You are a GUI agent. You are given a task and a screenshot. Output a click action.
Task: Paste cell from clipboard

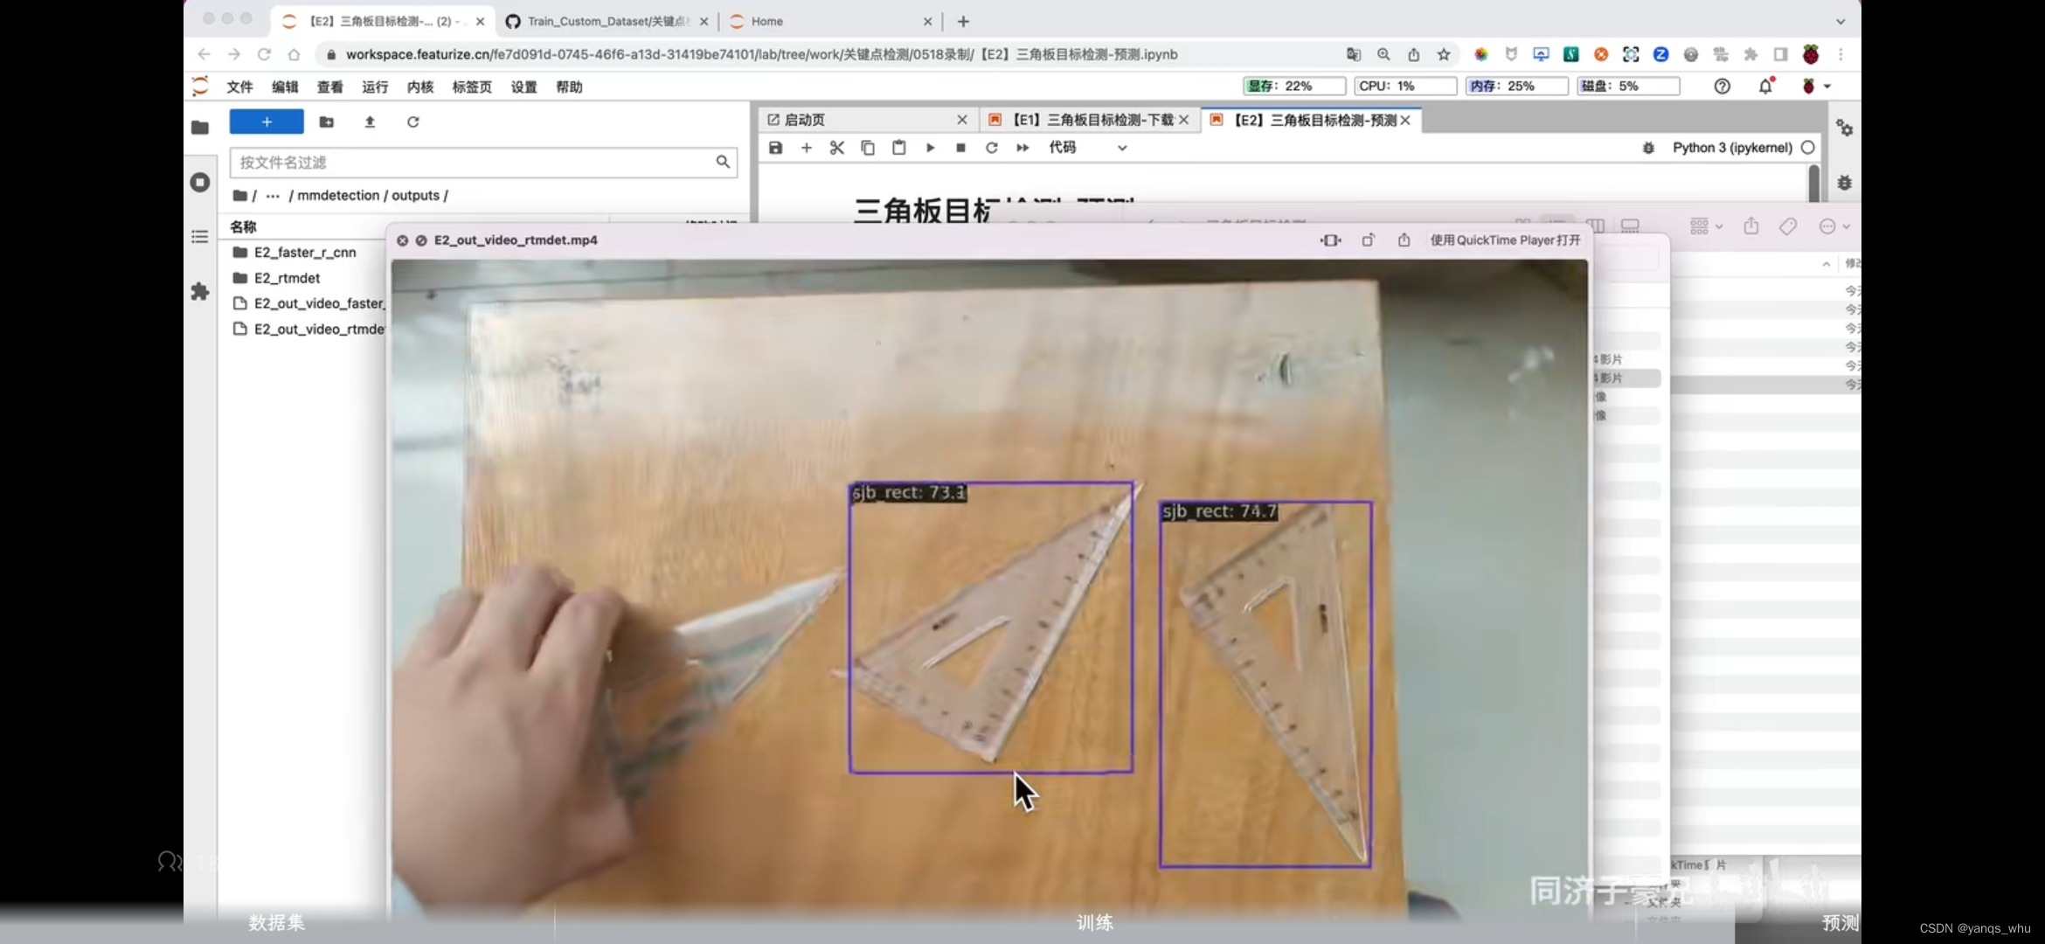tap(898, 148)
